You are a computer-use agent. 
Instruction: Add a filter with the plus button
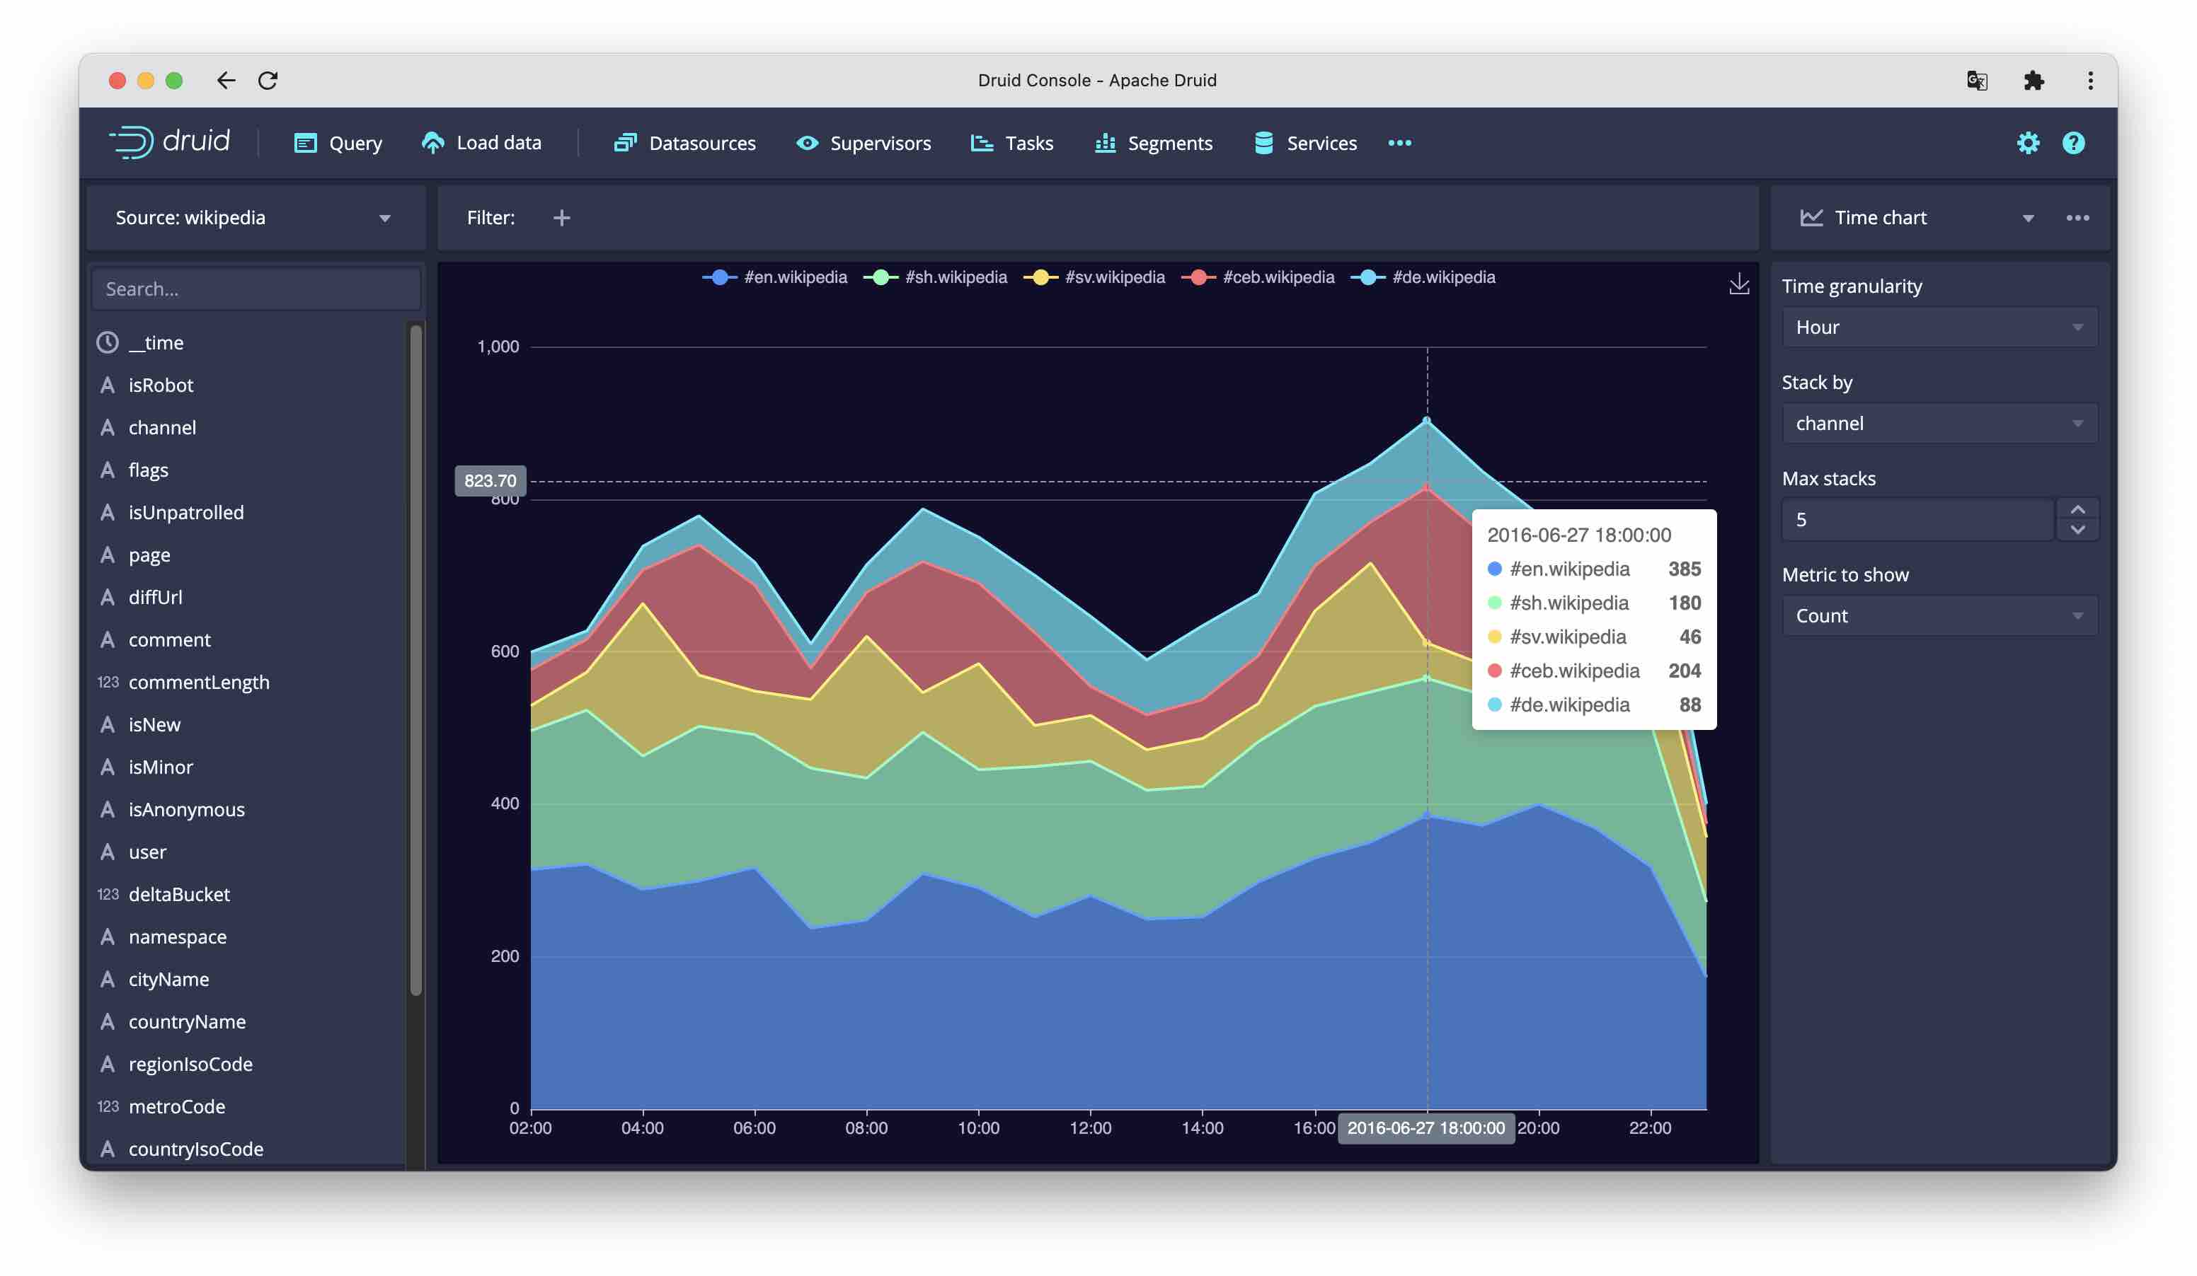pos(562,217)
